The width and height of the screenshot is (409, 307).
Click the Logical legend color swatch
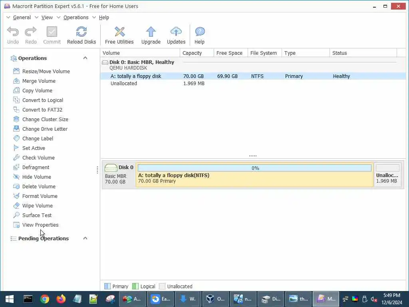pos(135,286)
